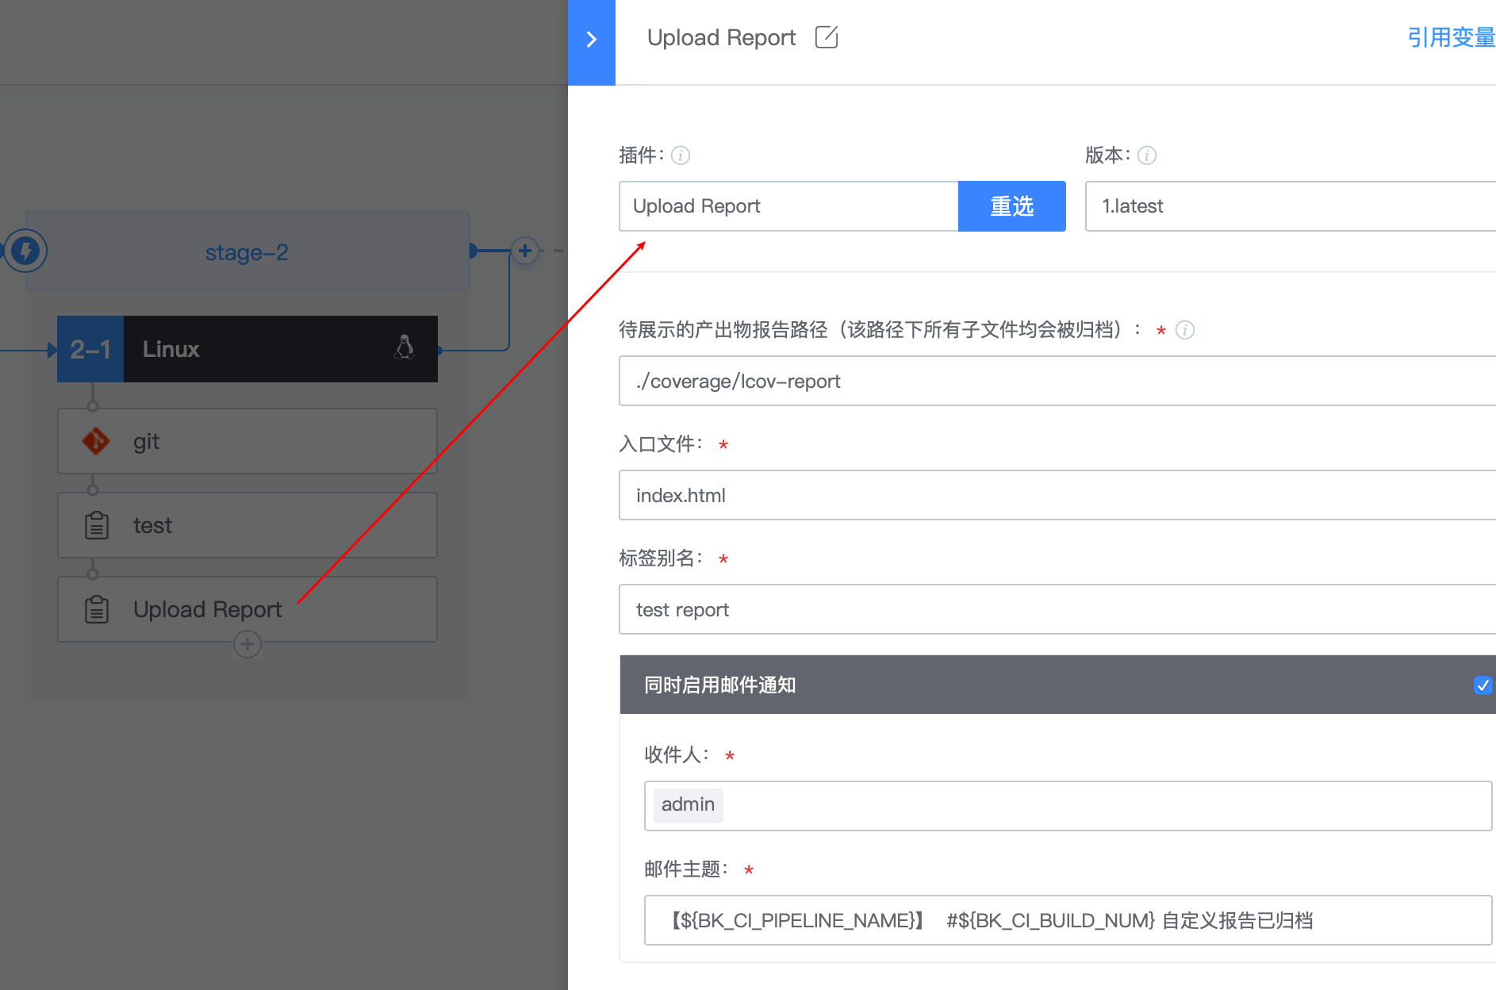Image resolution: width=1496 pixels, height=990 pixels.
Task: Click the edit pencil beside Upload Report title
Action: (827, 37)
